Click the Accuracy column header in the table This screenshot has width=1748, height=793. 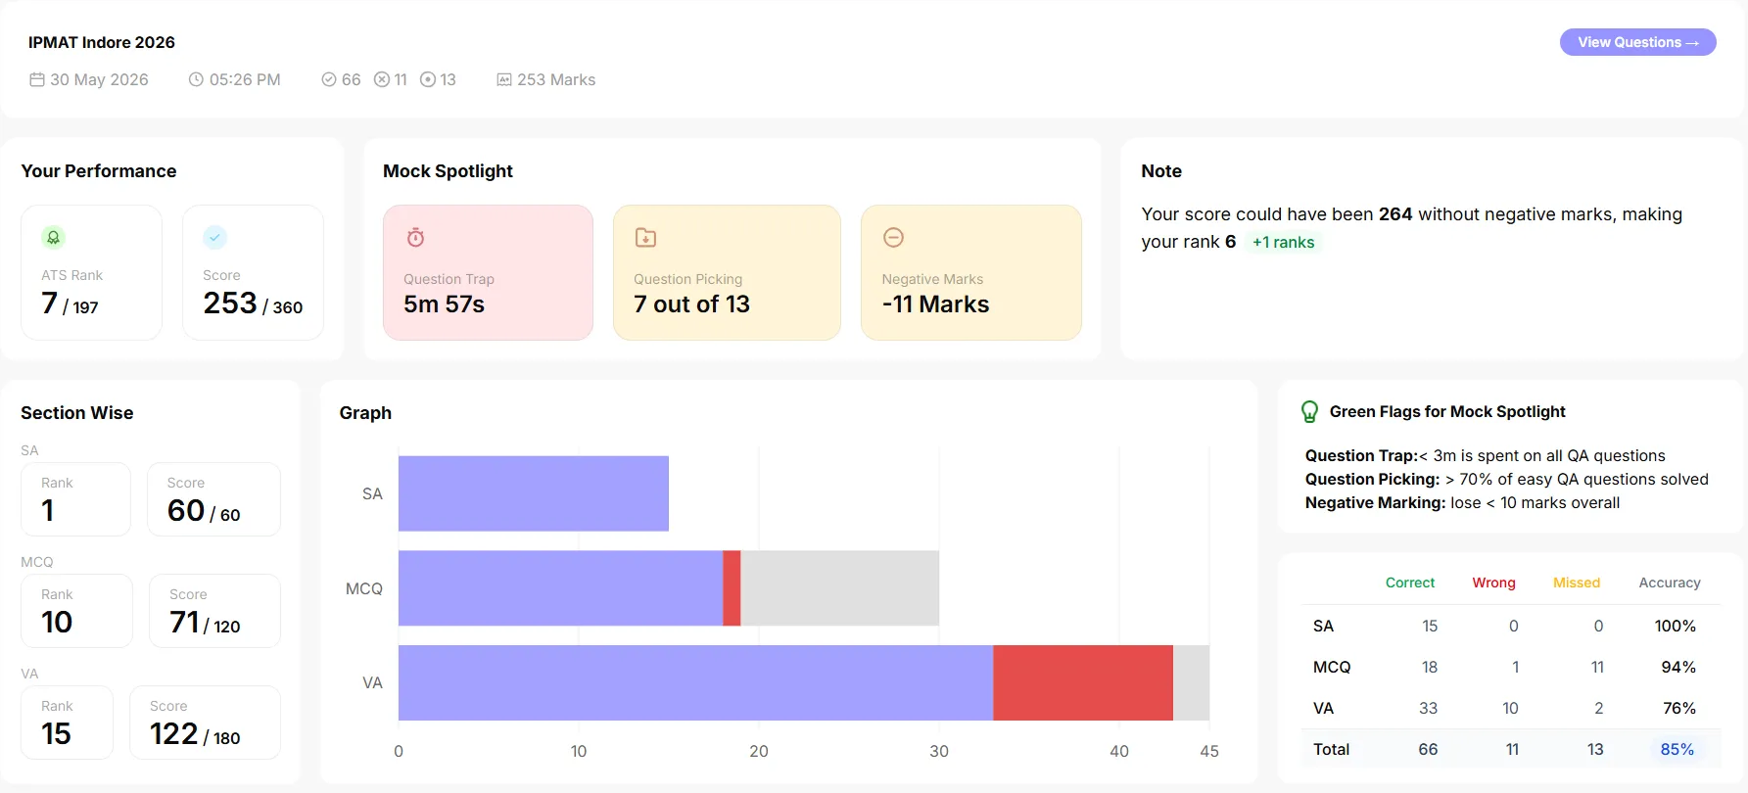[x=1670, y=583]
